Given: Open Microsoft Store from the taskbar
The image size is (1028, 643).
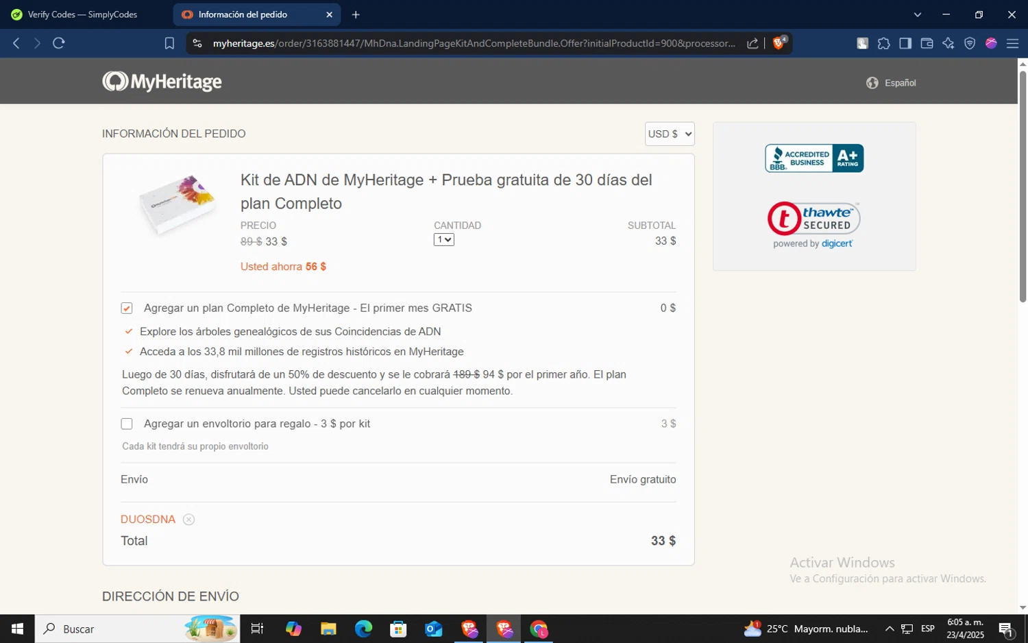Looking at the screenshot, I should click(398, 629).
